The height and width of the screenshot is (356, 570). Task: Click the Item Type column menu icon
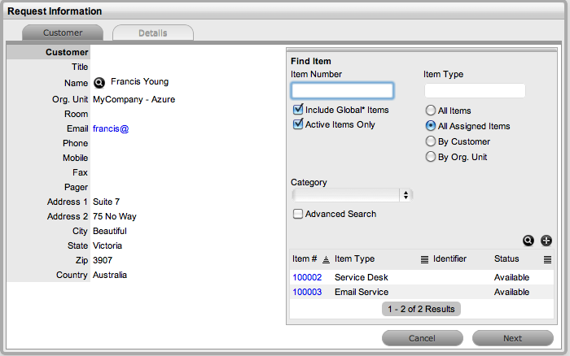tap(424, 259)
